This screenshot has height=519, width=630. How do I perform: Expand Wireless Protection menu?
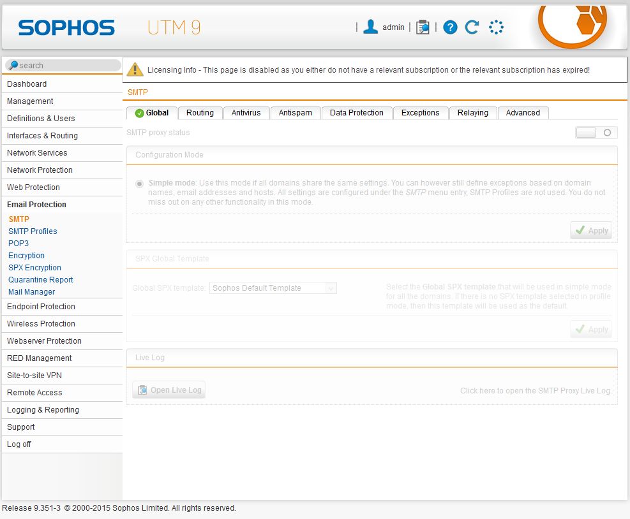[x=62, y=324]
